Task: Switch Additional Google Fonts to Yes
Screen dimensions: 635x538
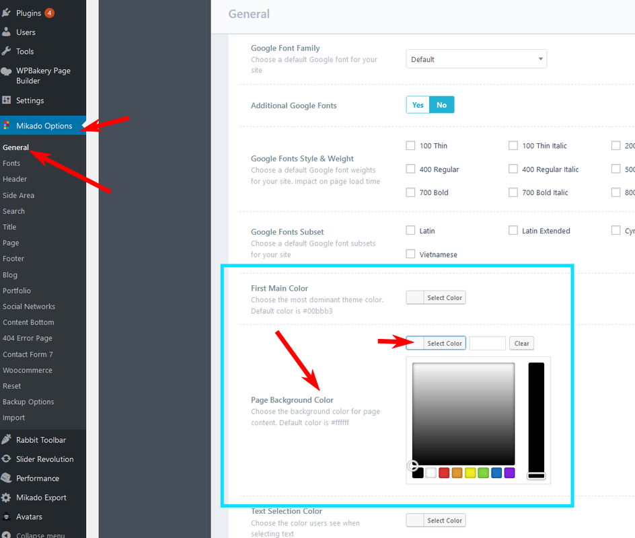Action: point(418,105)
